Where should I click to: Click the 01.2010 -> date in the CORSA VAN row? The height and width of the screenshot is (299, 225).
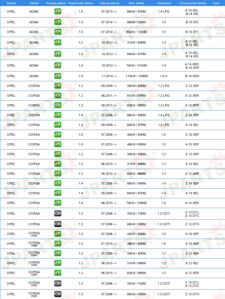pyautogui.click(x=109, y=244)
